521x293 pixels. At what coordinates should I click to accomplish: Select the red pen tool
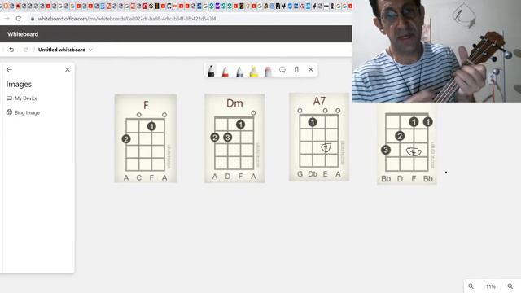click(x=225, y=71)
